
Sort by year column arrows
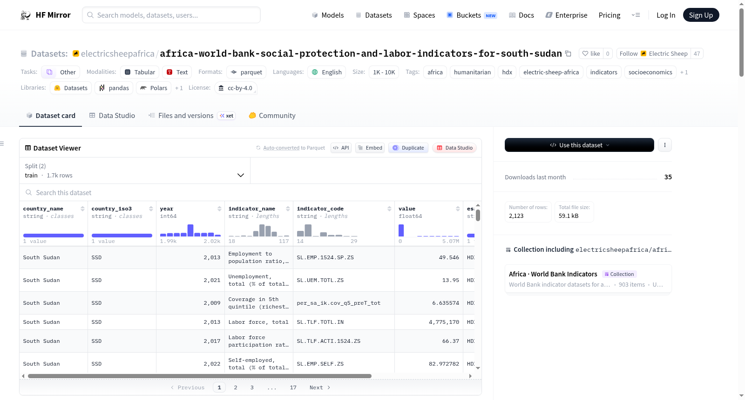219,209
